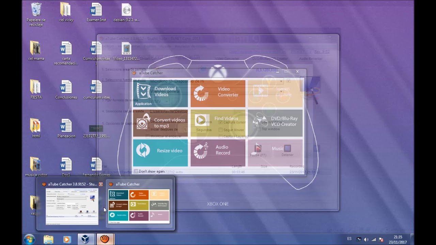Screen dimensions: 436x245
Task: Open Windows Explorer from the taskbar
Action: (x=48, y=239)
